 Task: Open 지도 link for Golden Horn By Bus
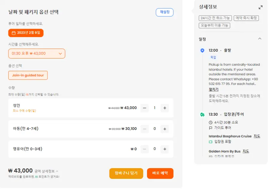[246, 151]
